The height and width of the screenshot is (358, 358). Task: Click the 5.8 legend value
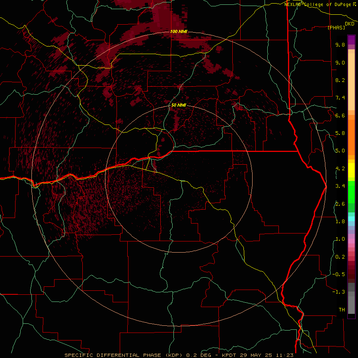click(x=340, y=133)
